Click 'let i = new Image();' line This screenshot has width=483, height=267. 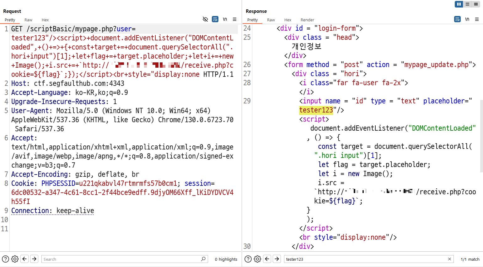[355, 174]
